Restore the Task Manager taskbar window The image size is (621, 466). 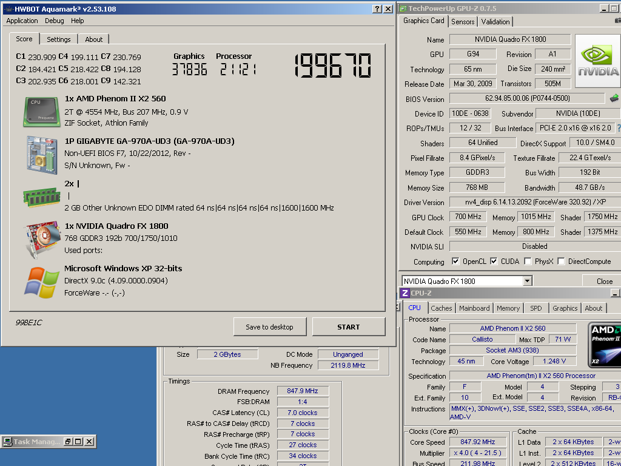pyautogui.click(x=68, y=442)
